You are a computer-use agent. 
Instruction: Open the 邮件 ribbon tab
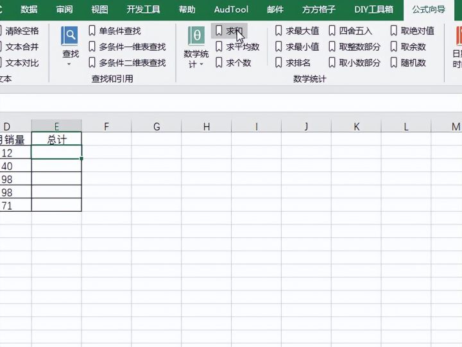[x=275, y=10]
